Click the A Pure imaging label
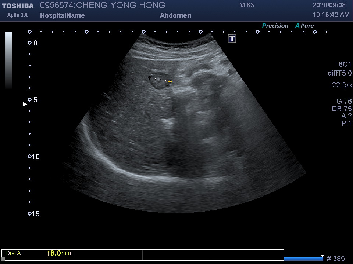The height and width of the screenshot is (264, 353). click(x=304, y=26)
